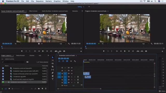Click New Item icon in Project panel
This screenshot has width=166, height=93.
[42, 89]
